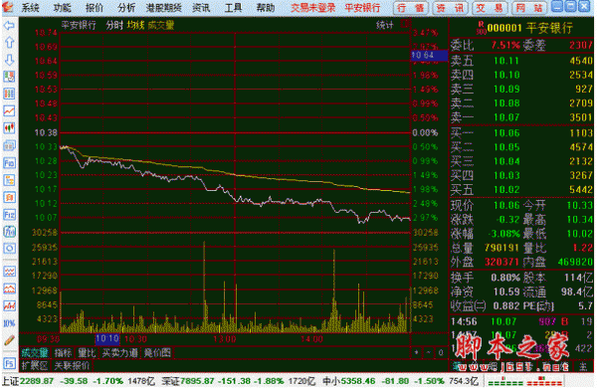Click the 10% sidebar icon
The width and height of the screenshot is (597, 388).
tap(9, 323)
